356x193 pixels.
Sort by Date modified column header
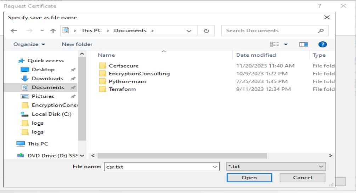(256, 55)
